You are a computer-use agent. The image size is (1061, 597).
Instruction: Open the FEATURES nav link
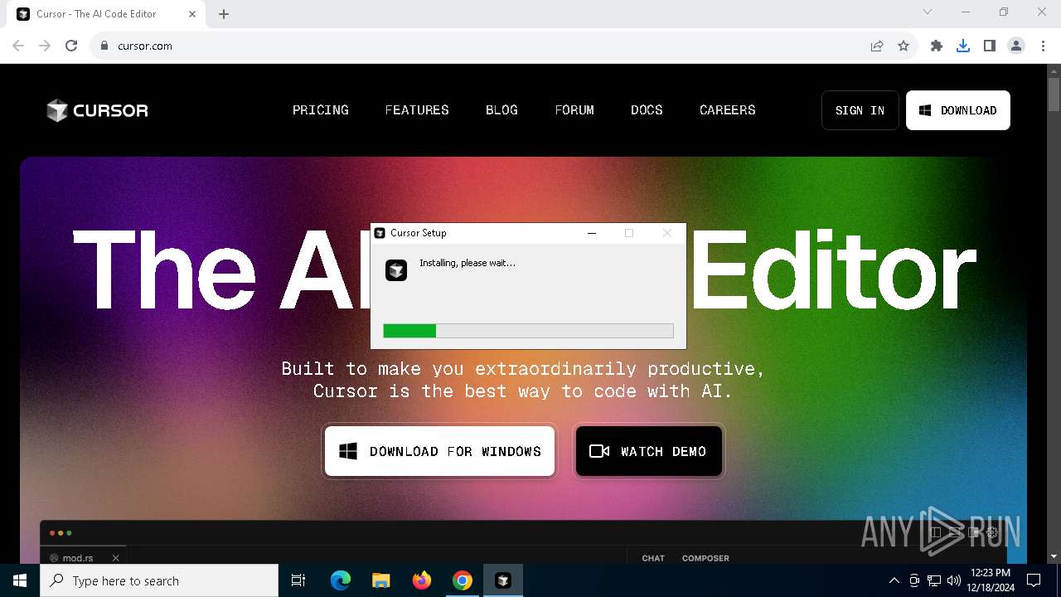[x=417, y=109]
